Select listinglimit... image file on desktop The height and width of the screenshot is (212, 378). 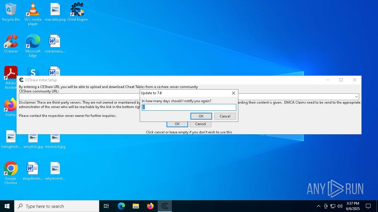[11, 140]
